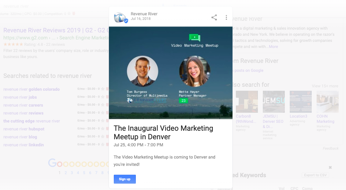
Task: Share the Revenue River post
Action: (214, 17)
